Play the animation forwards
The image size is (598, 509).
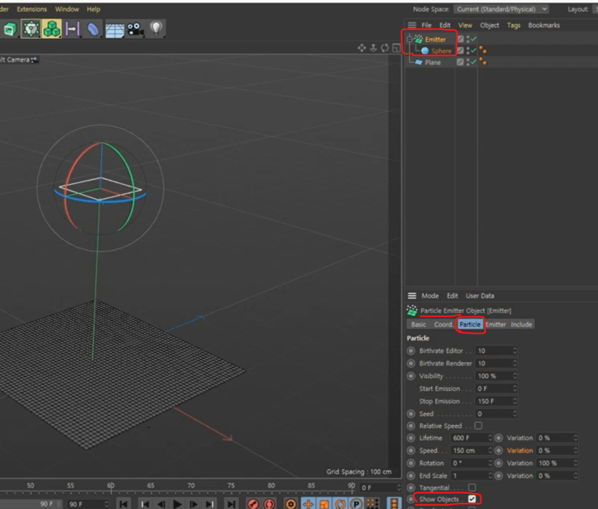pos(177,504)
